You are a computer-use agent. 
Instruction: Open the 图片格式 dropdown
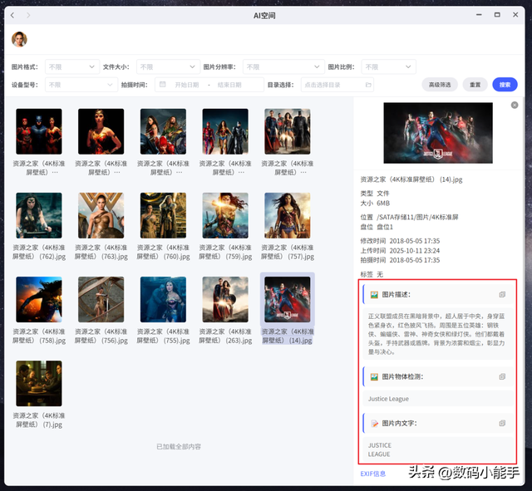point(72,66)
